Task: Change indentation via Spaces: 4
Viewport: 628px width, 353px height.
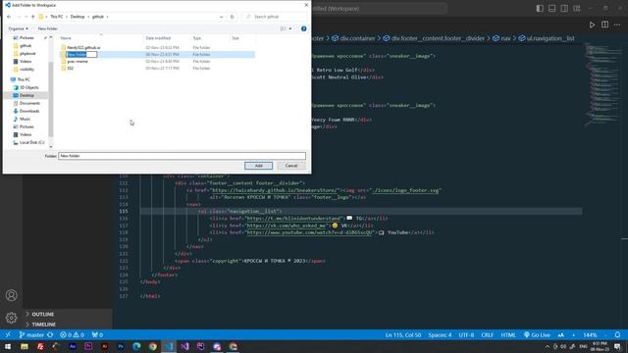Action: pyautogui.click(x=440, y=335)
